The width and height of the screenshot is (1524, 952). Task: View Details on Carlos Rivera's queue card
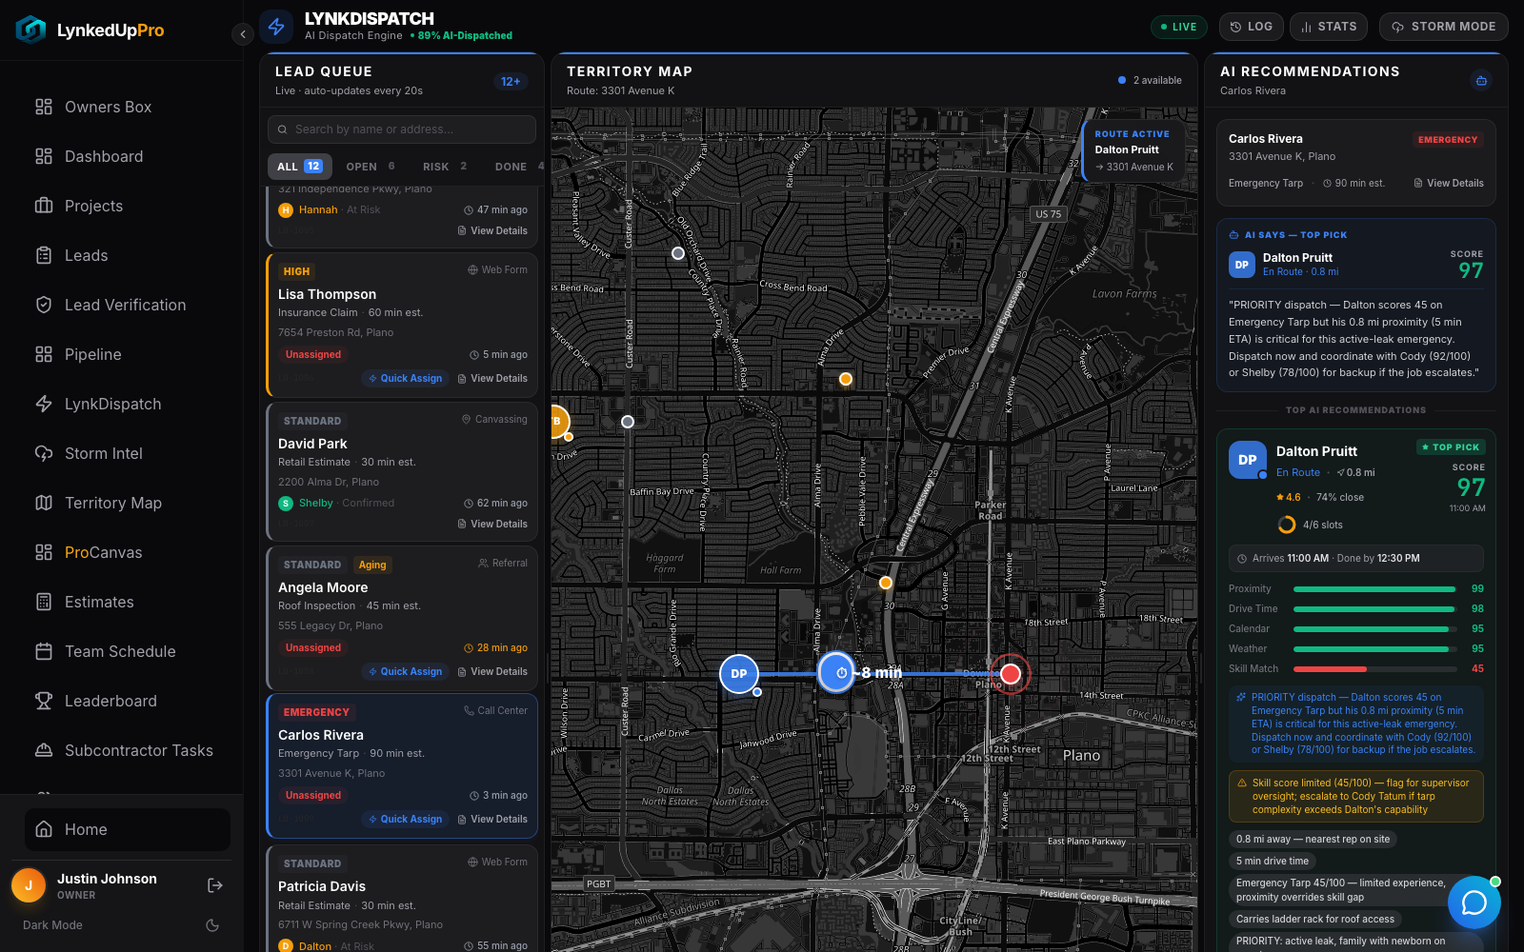coord(492,819)
